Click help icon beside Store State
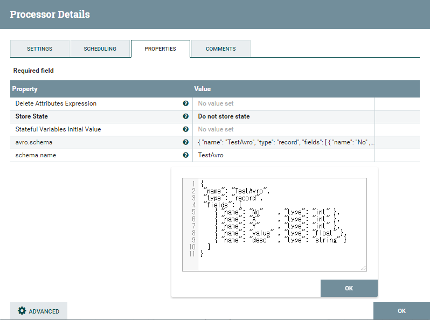 186,116
